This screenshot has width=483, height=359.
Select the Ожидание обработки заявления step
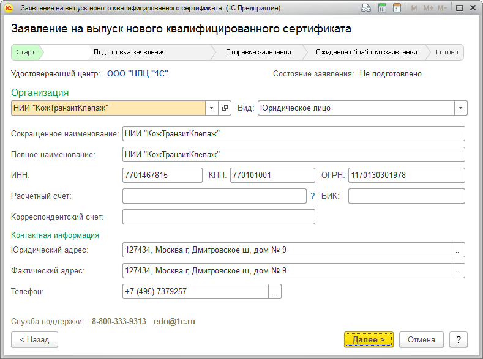[366, 52]
